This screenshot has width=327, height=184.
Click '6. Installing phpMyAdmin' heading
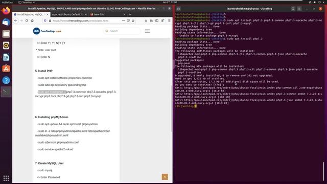(52, 117)
